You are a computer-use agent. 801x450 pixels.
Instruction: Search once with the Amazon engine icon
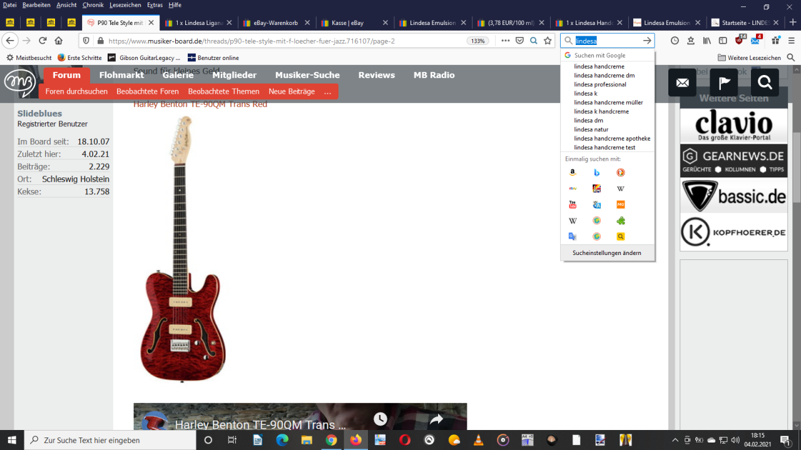pyautogui.click(x=573, y=172)
